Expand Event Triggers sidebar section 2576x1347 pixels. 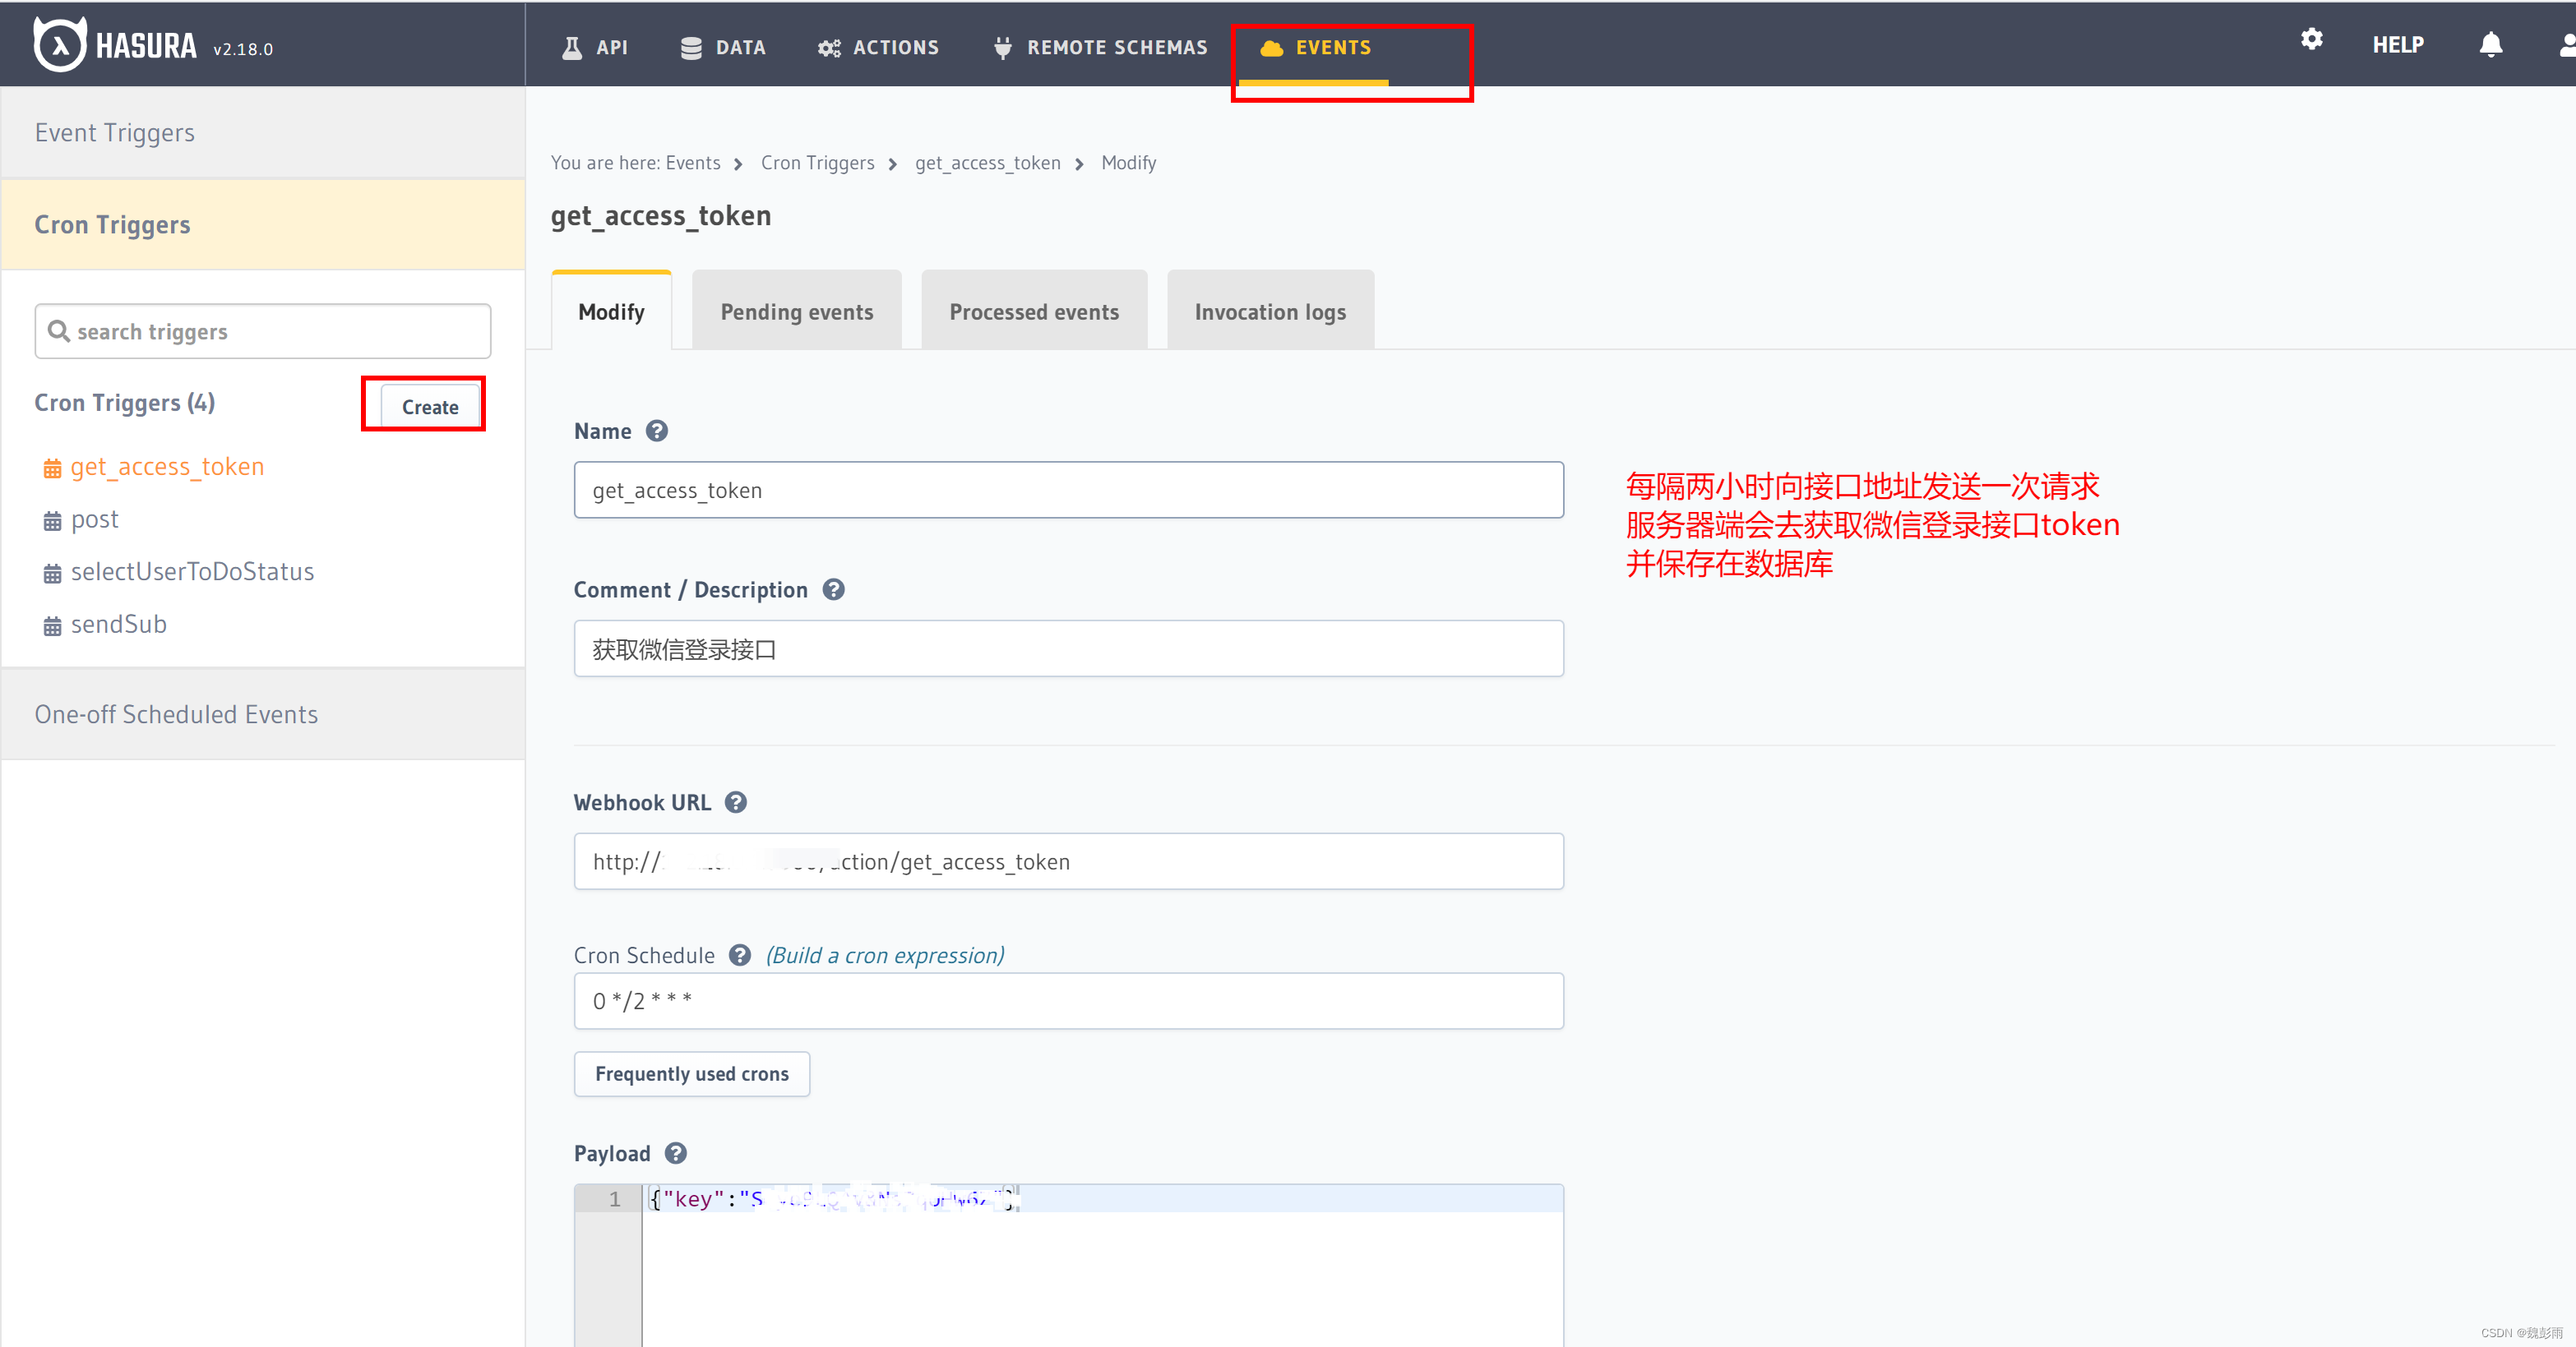(114, 133)
